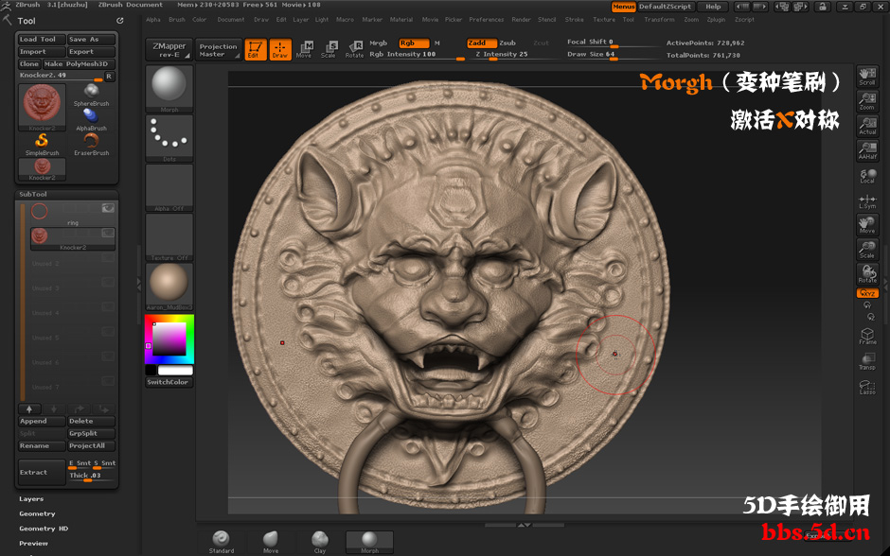Expand the Layers section

point(31,498)
